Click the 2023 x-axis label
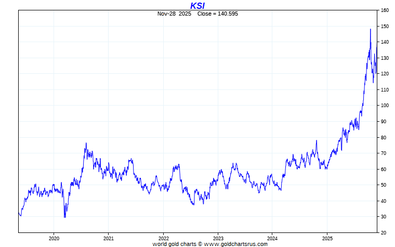 pyautogui.click(x=218, y=239)
